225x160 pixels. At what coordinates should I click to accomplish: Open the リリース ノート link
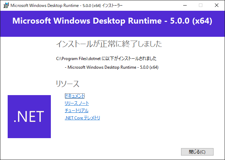[x=77, y=103]
